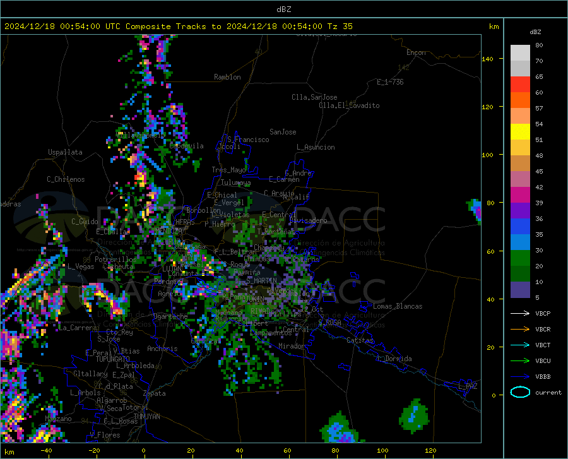Click the 140 tick on vertical axis

click(487, 59)
